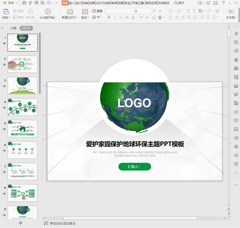Toggle center text alignment
The height and width of the screenshot is (228, 240).
177,17
